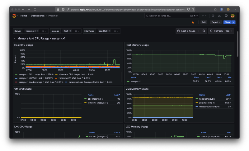Open the user profile avatar
Screen dimensions: 249x151
[x=233, y=16]
